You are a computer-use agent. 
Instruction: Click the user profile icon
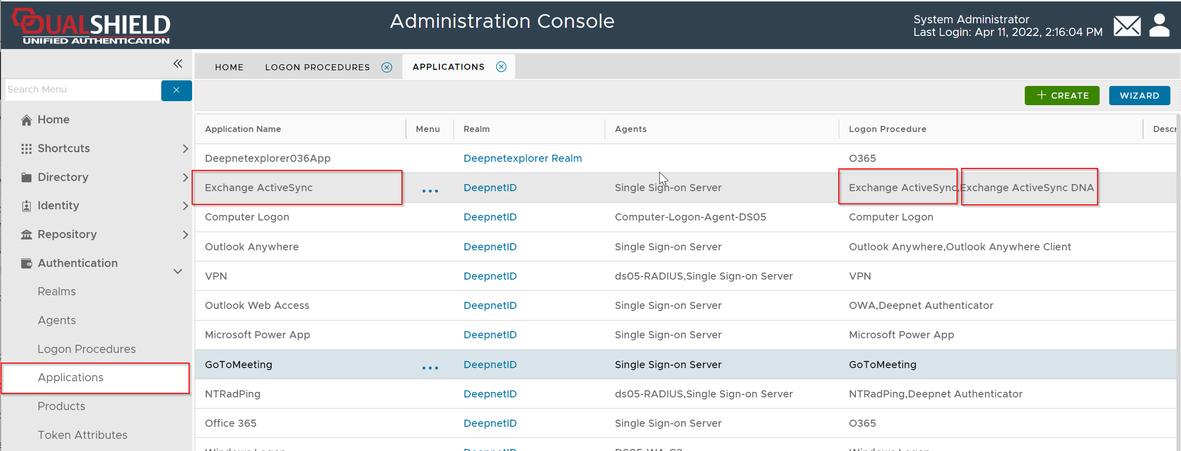point(1159,25)
